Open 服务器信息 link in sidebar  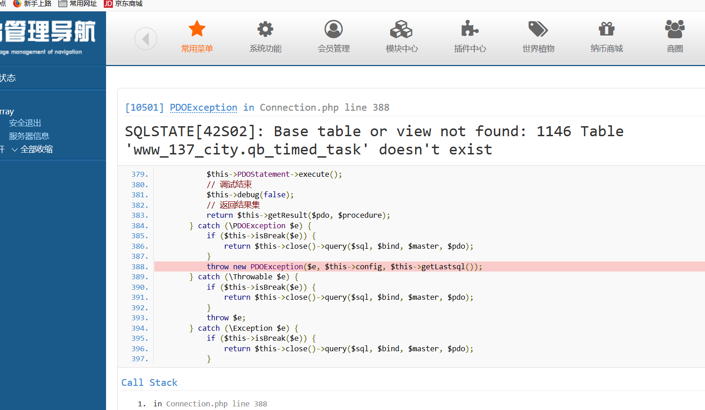(x=29, y=136)
